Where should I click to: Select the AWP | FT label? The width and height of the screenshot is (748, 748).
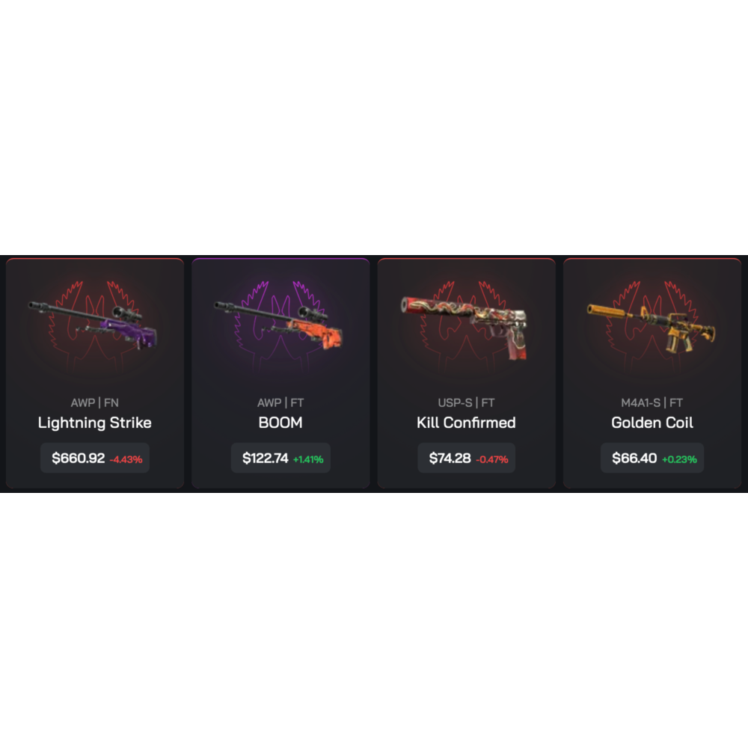(280, 402)
